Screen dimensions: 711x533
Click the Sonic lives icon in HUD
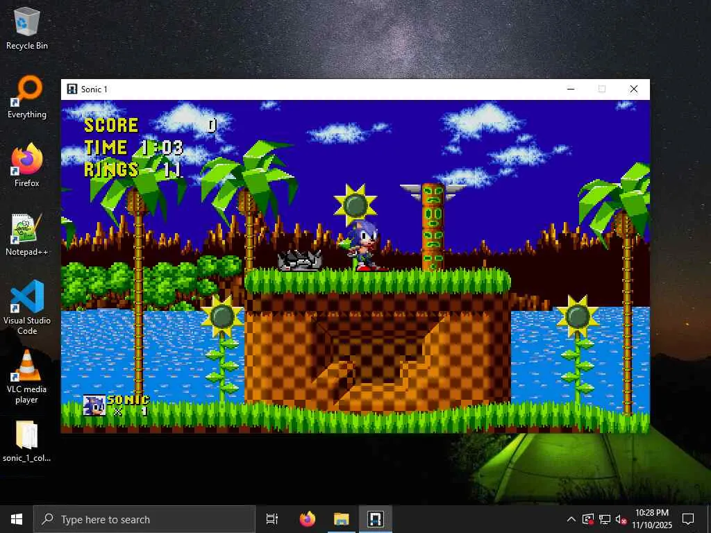pyautogui.click(x=94, y=405)
